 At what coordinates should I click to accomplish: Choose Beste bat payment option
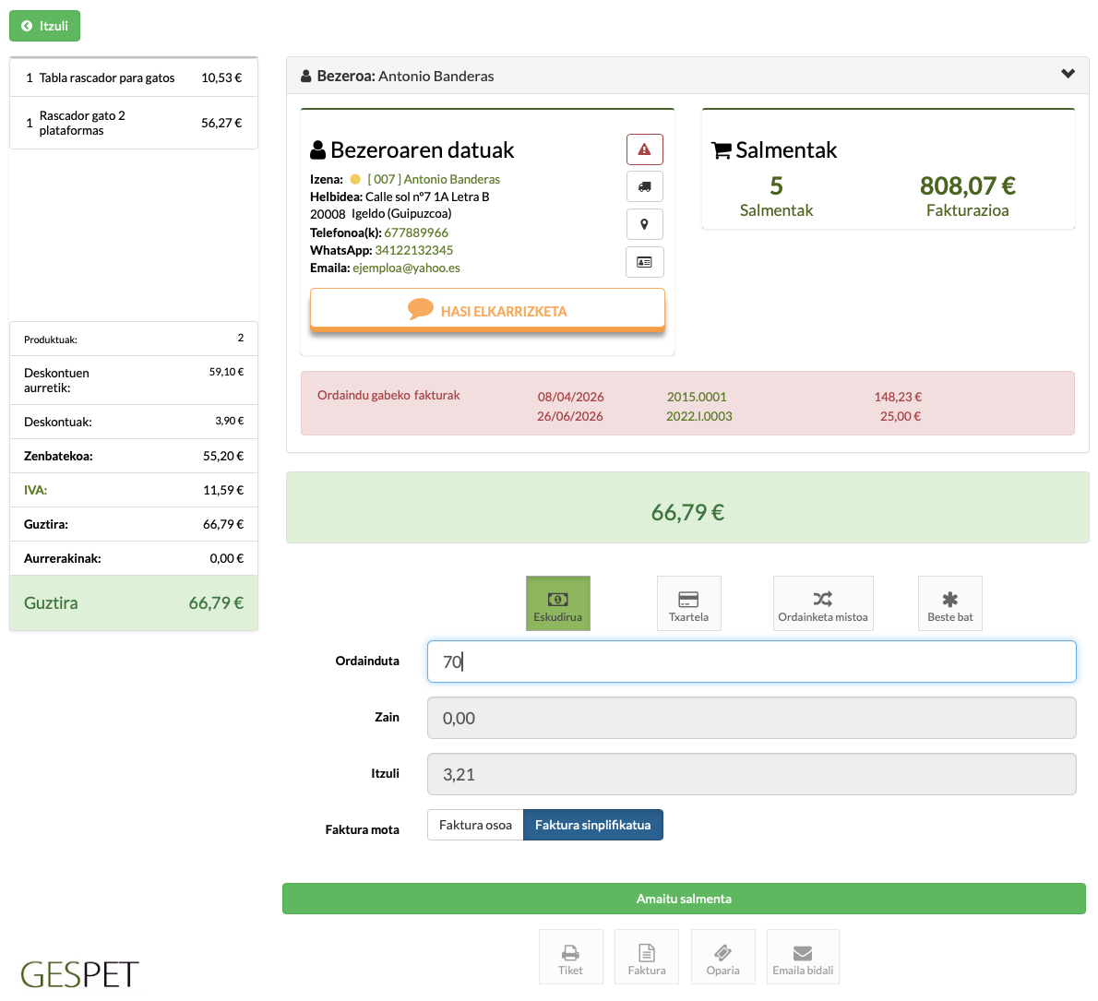coord(949,603)
